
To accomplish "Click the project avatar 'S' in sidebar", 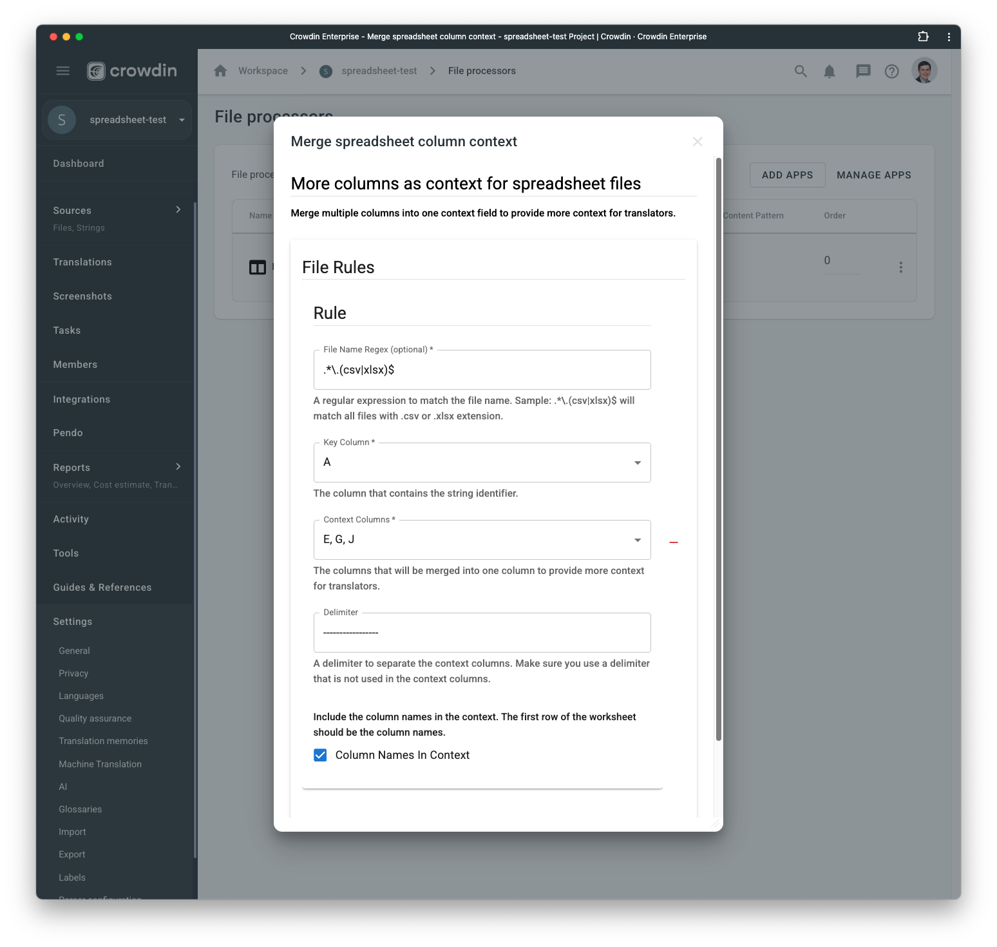I will point(62,120).
